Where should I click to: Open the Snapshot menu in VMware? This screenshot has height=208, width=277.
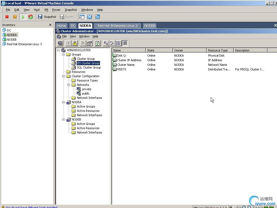point(71,10)
